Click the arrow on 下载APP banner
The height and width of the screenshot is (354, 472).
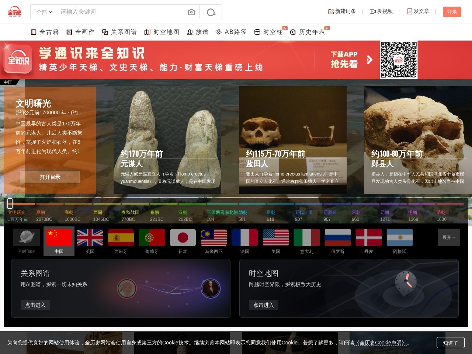tap(369, 60)
